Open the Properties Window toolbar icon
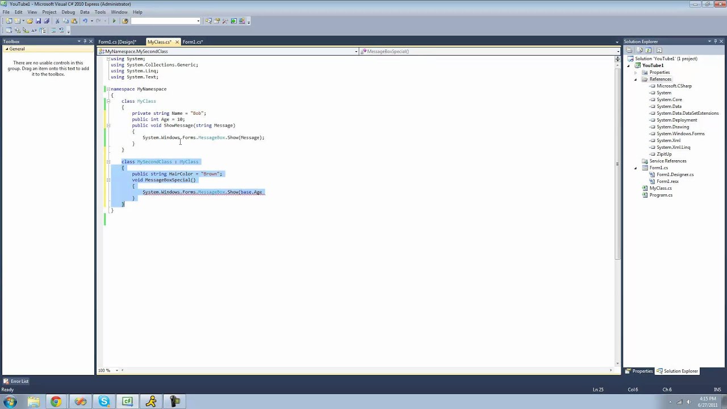Image resolution: width=727 pixels, height=409 pixels. [x=216, y=21]
